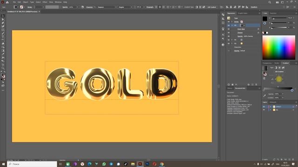
Task: Open the Window menu
Action: tap(58, 2)
